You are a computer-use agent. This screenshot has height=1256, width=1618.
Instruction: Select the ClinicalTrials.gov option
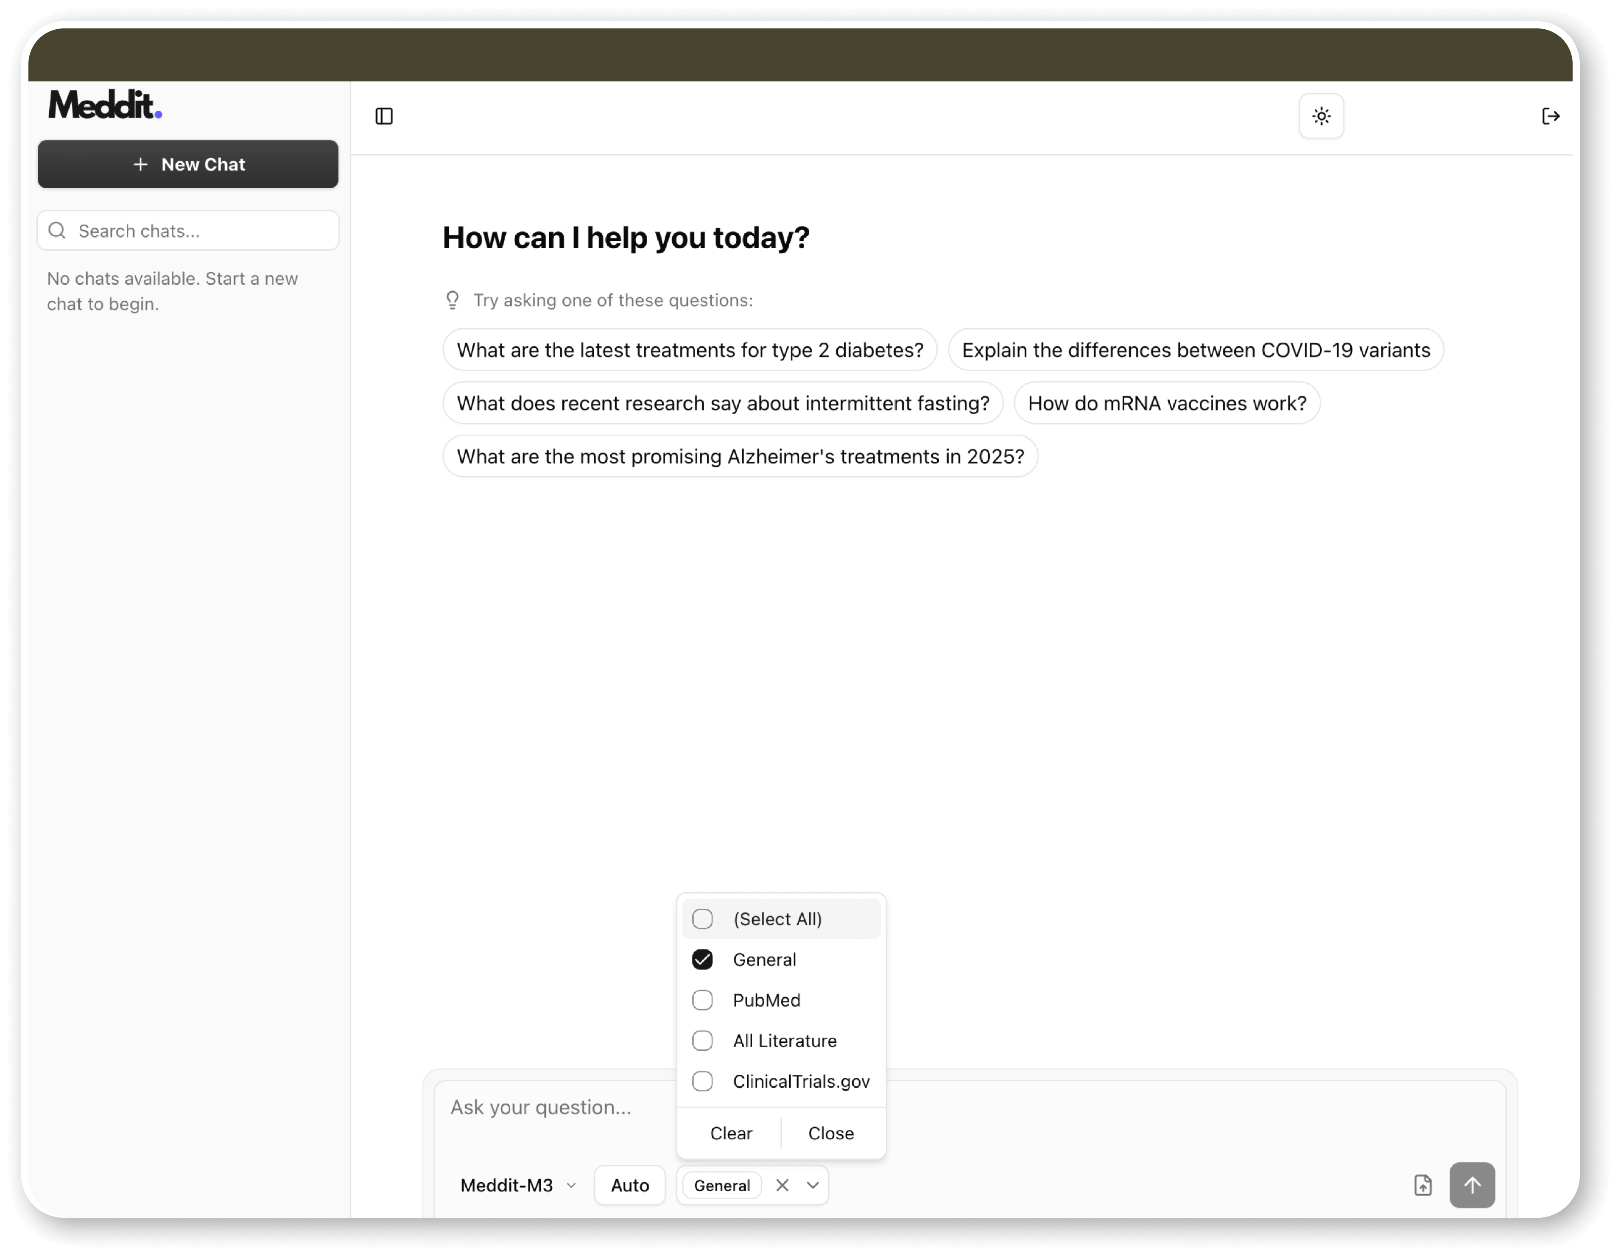[800, 1081]
